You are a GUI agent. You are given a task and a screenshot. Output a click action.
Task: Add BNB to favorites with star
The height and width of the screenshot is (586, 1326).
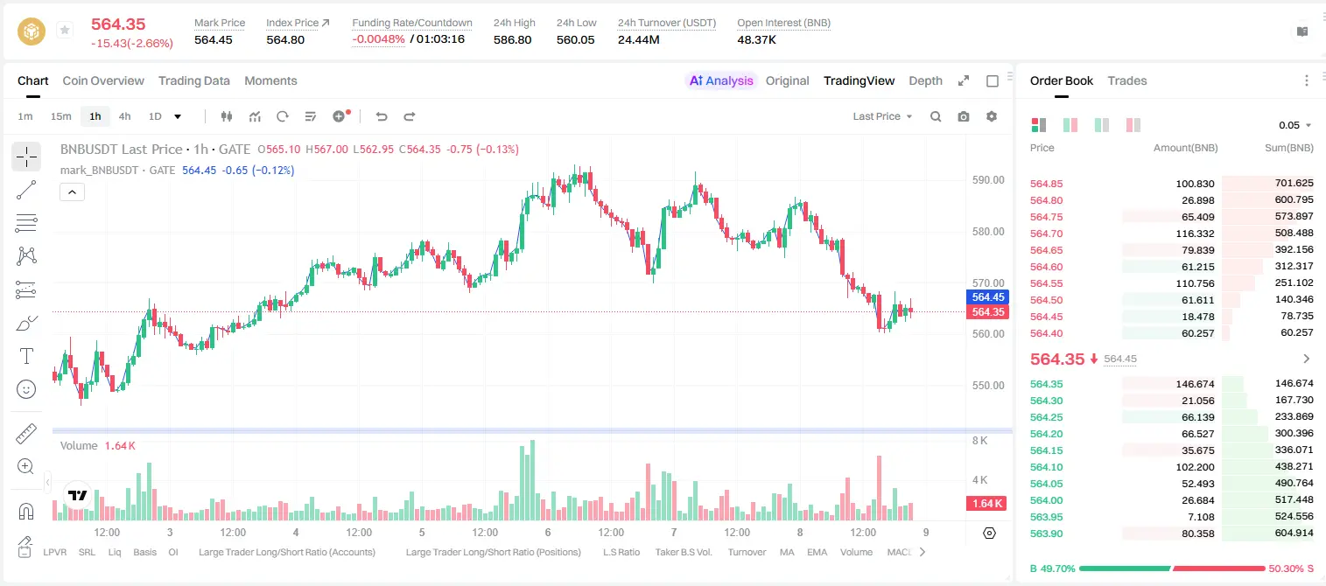[65, 31]
